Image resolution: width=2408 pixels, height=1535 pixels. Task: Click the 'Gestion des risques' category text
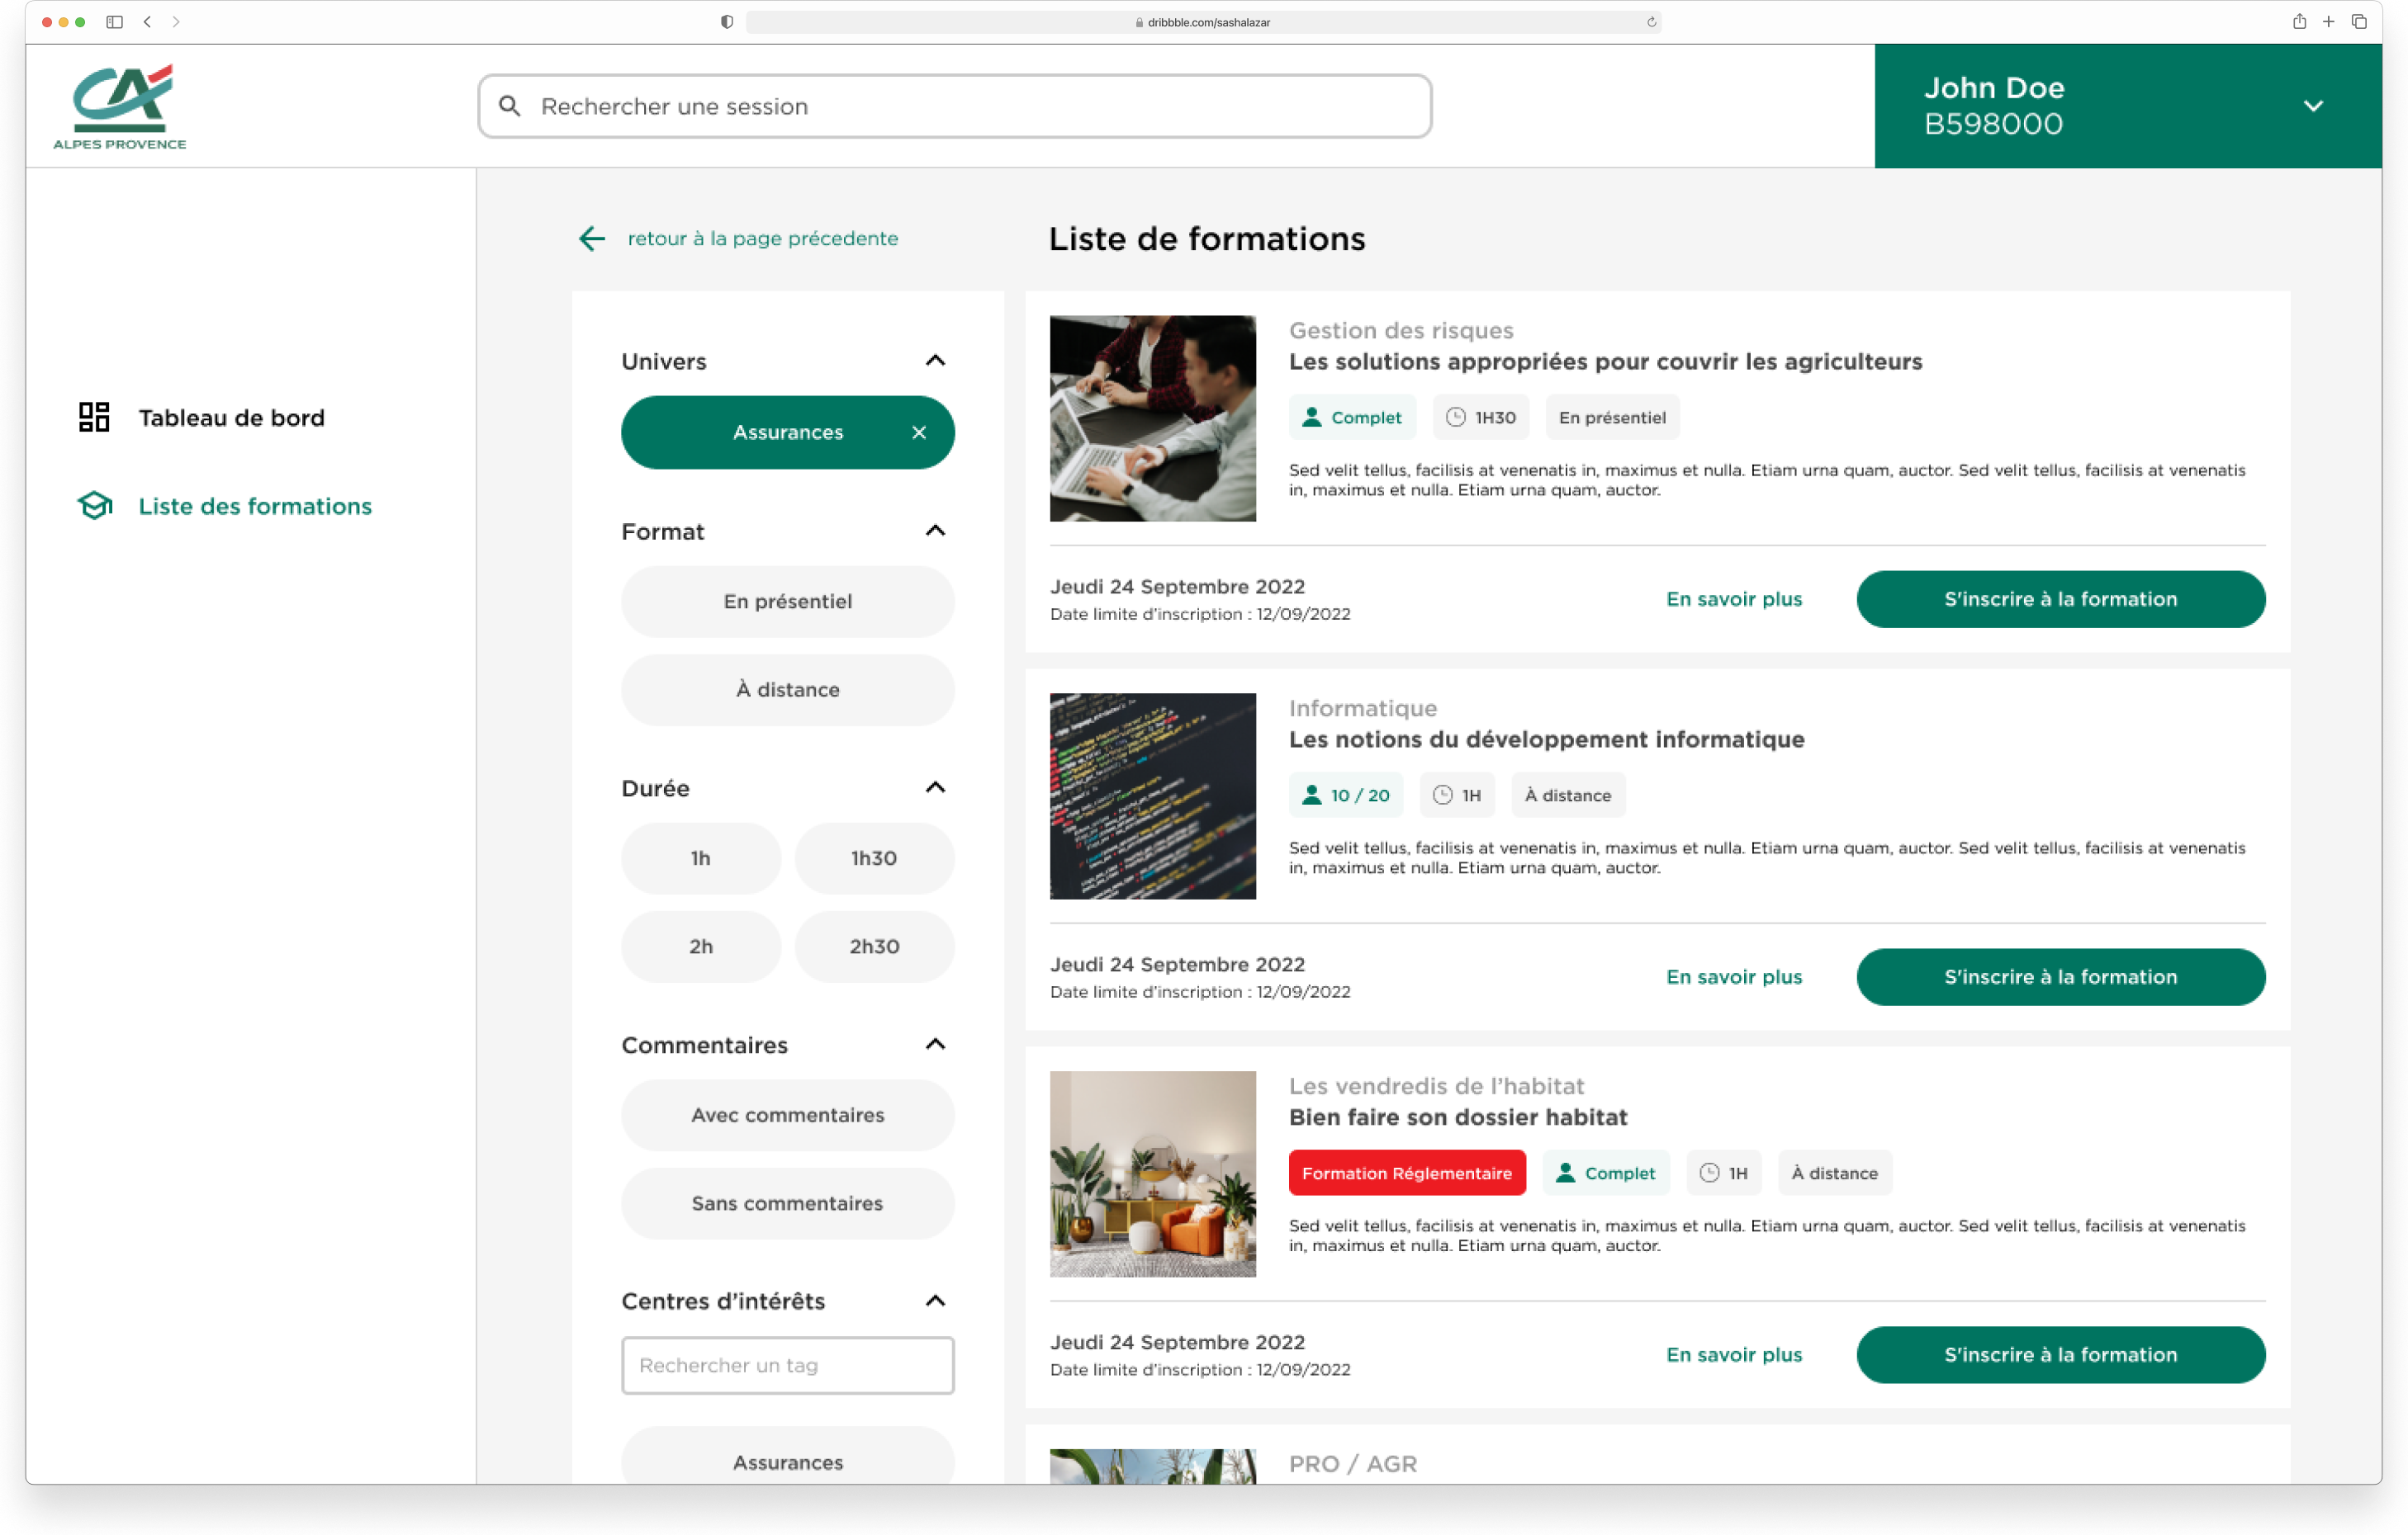click(1401, 330)
